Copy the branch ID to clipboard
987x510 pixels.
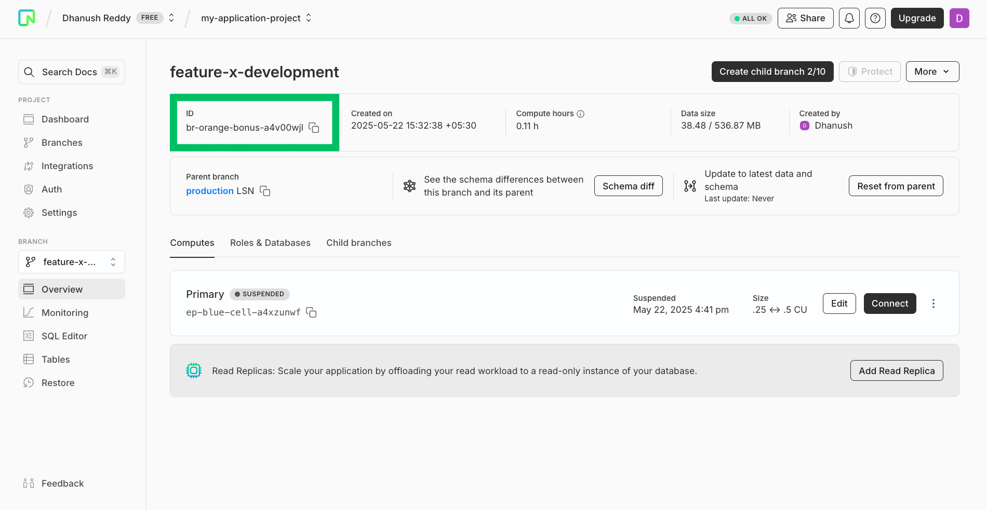(314, 128)
